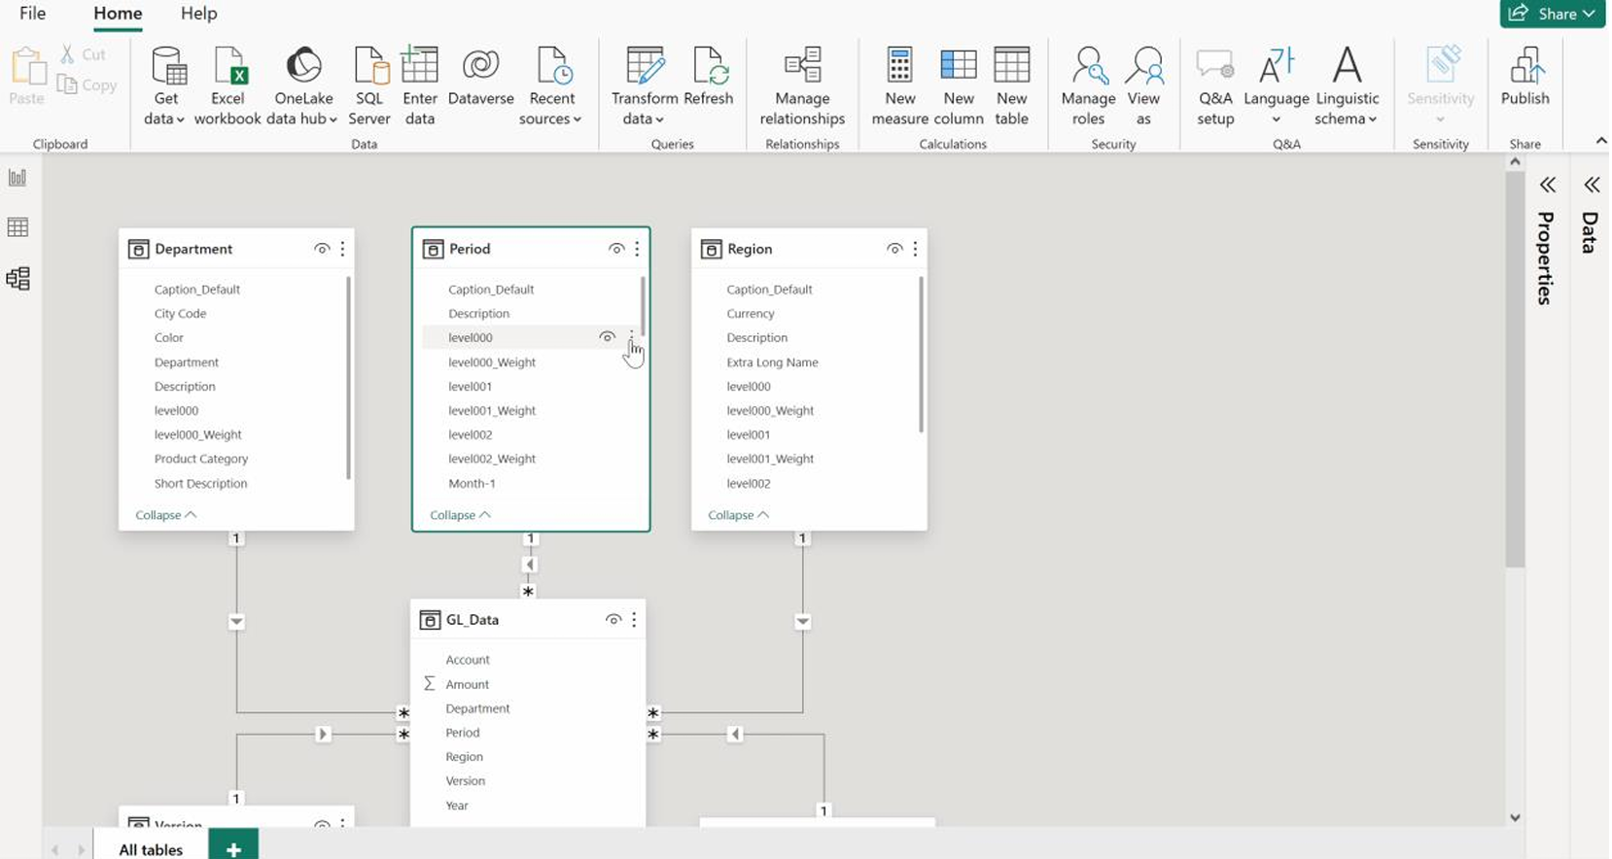Collapse the Department table card

[166, 515]
